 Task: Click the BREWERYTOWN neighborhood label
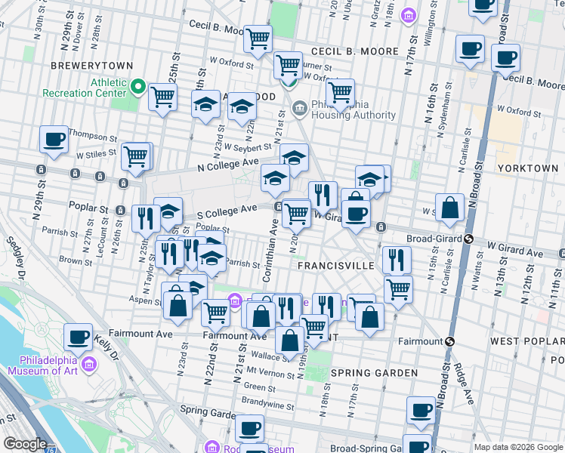pyautogui.click(x=92, y=66)
